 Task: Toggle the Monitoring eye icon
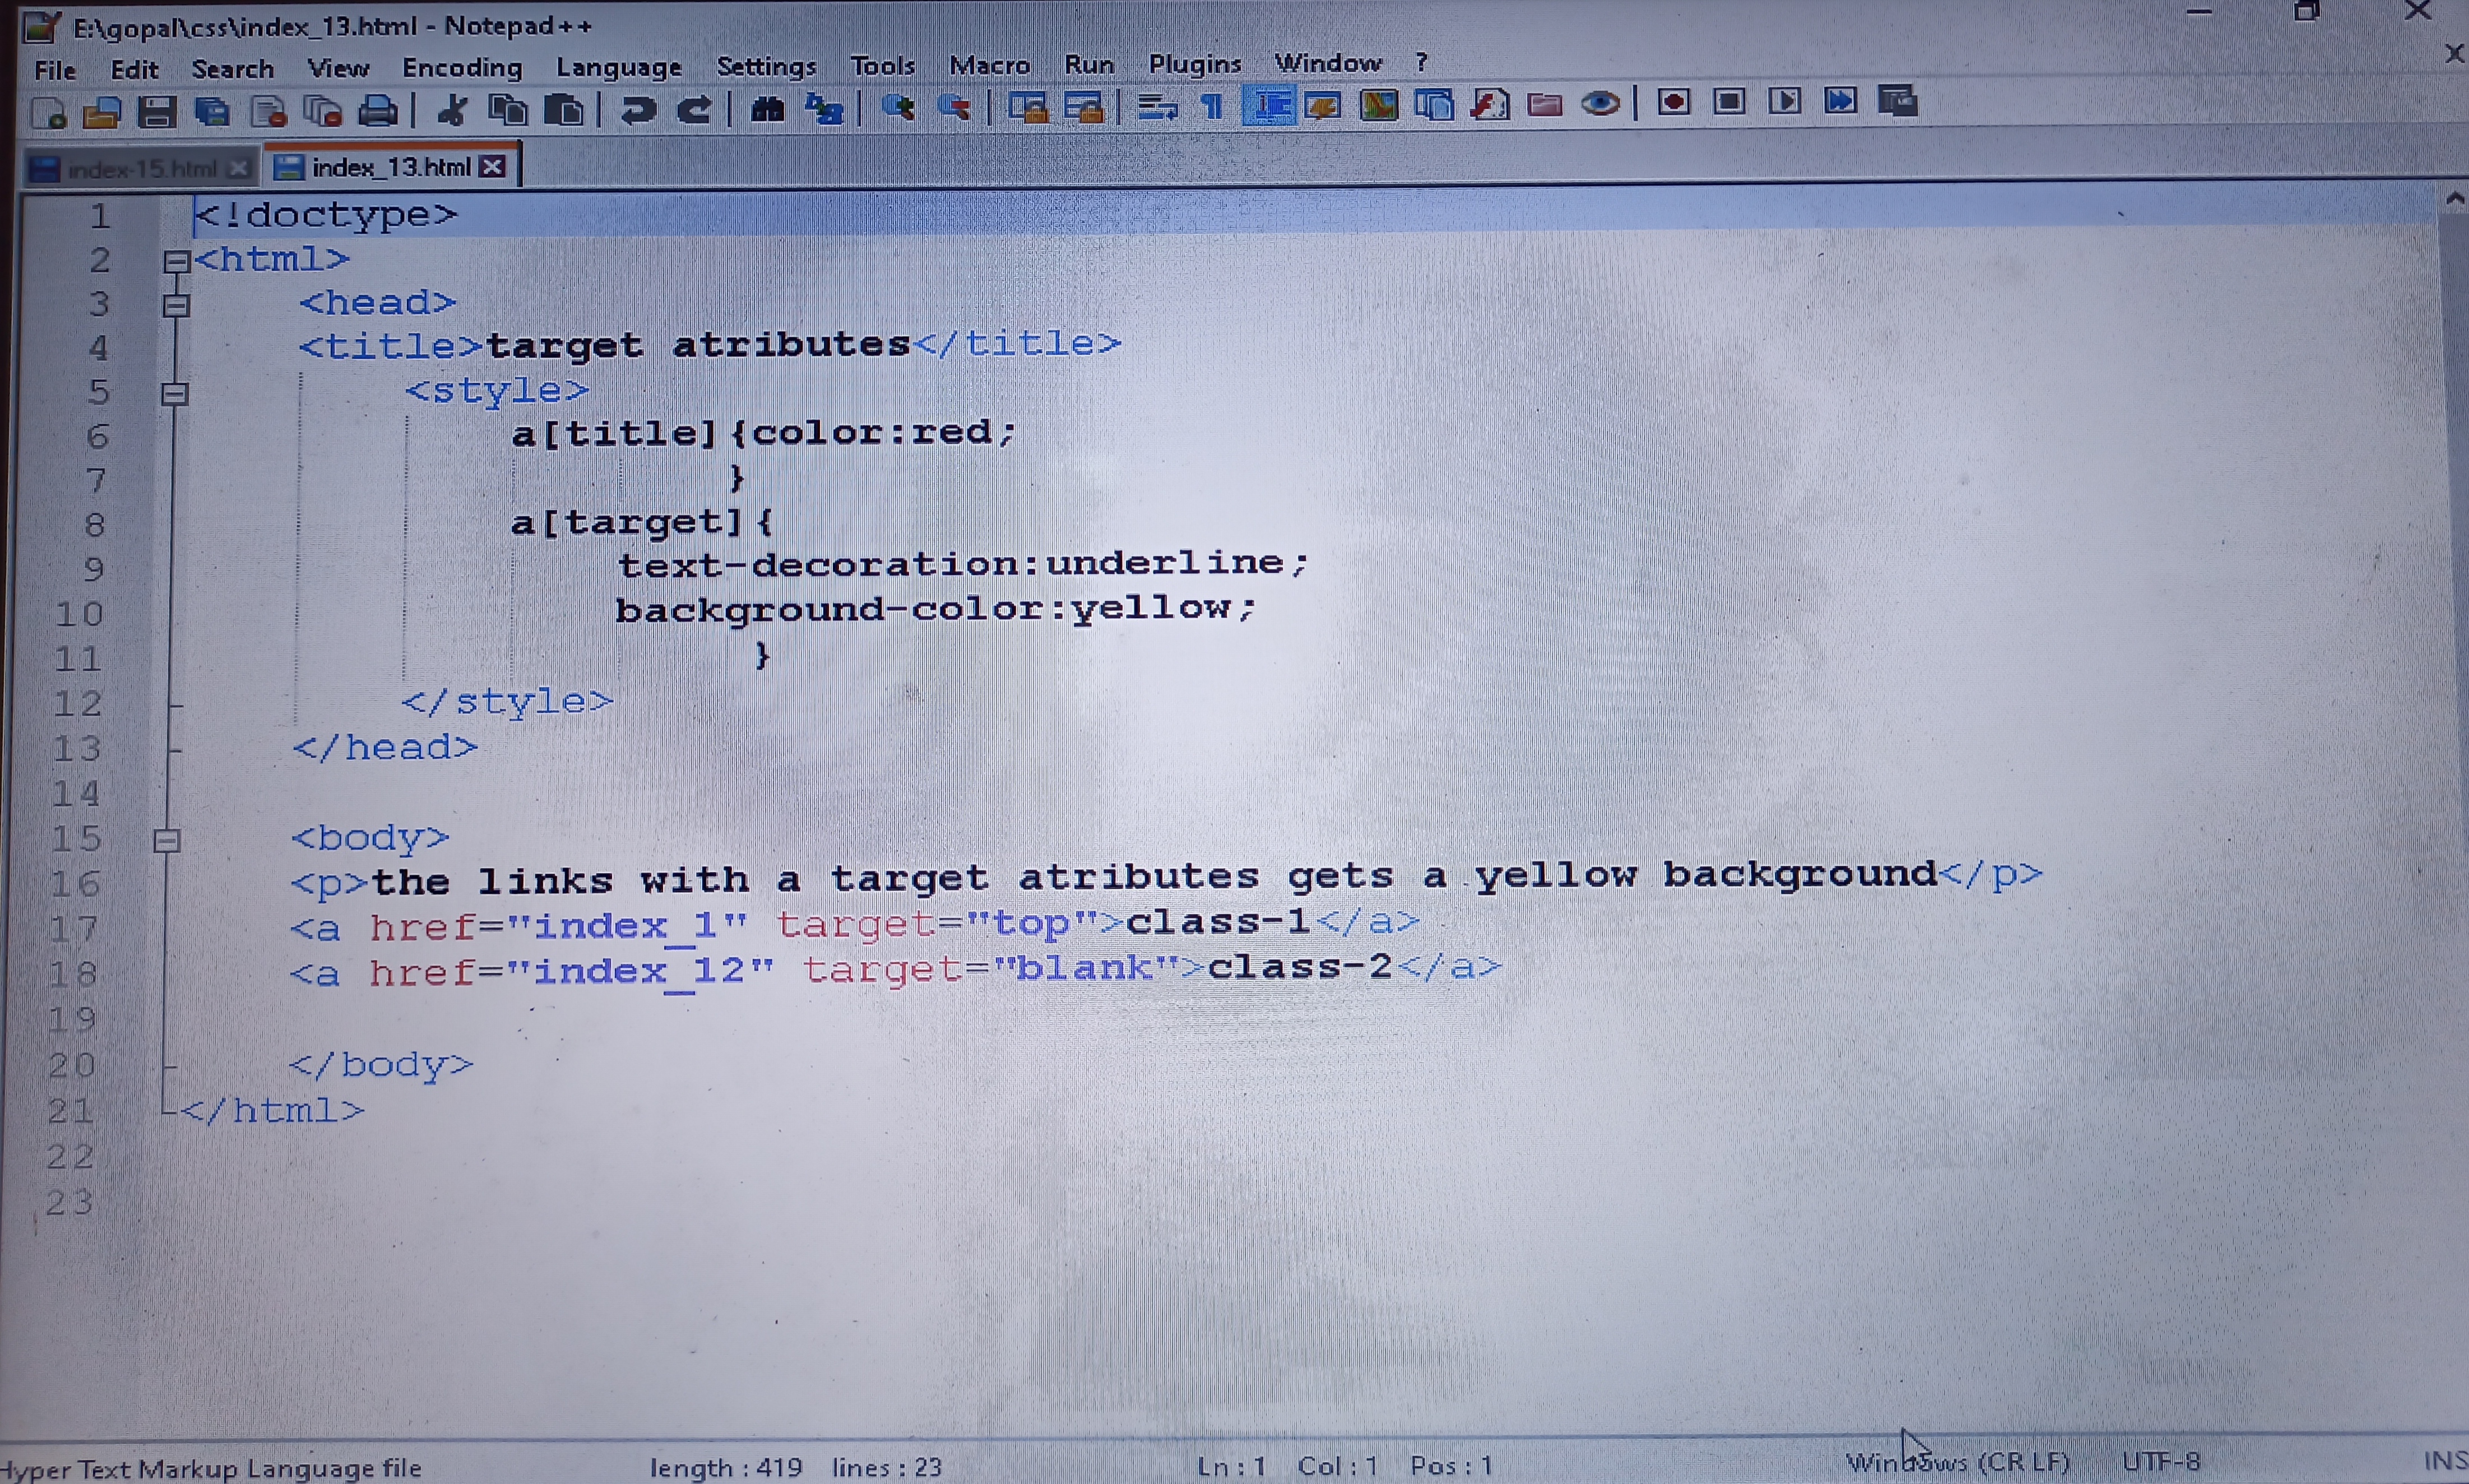coord(1600,103)
